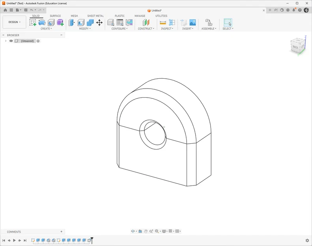The image size is (312, 246).
Task: Select the Press Pull tool
Action: 72,22
